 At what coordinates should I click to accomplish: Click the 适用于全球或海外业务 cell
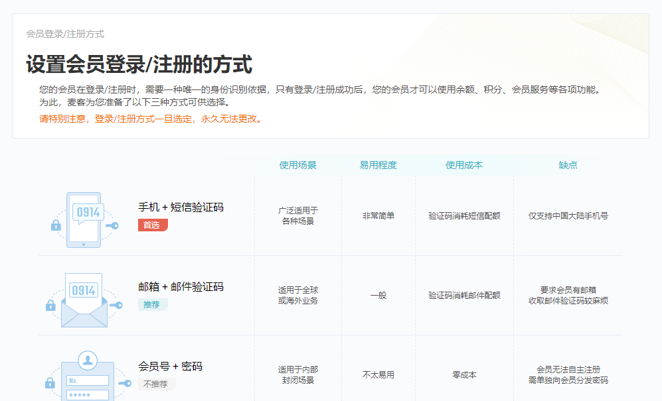pos(297,295)
